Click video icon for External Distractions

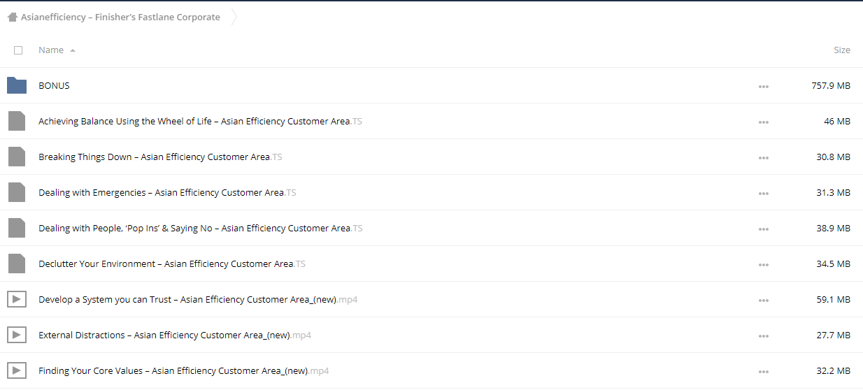[x=17, y=335]
